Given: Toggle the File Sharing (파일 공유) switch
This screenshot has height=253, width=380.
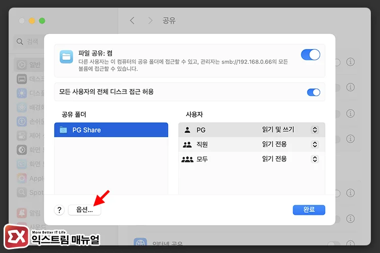Looking at the screenshot, I should pyautogui.click(x=311, y=55).
